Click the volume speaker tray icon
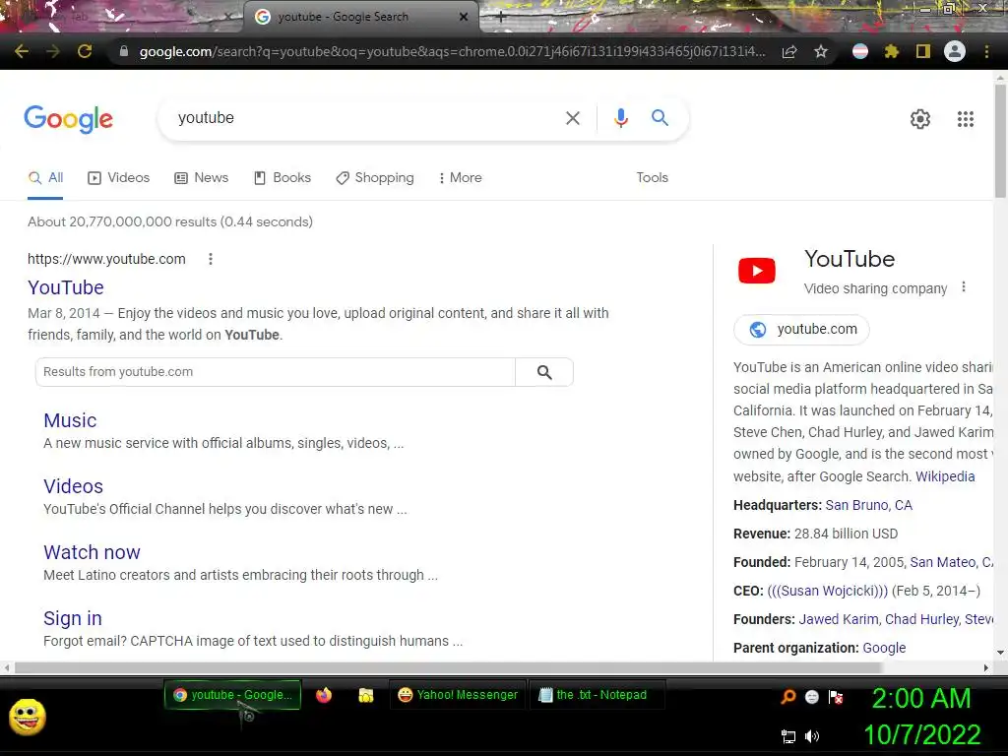 (812, 736)
